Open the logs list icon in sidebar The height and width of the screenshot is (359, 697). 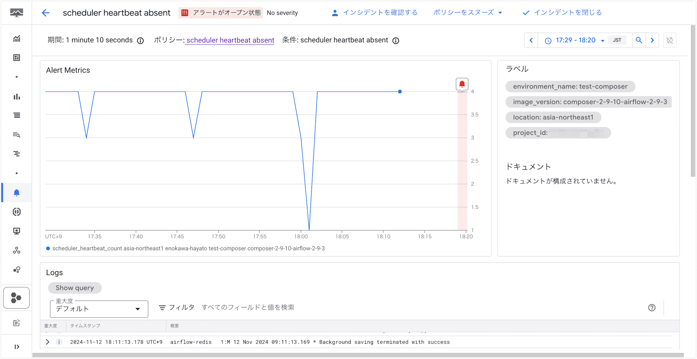(x=16, y=115)
